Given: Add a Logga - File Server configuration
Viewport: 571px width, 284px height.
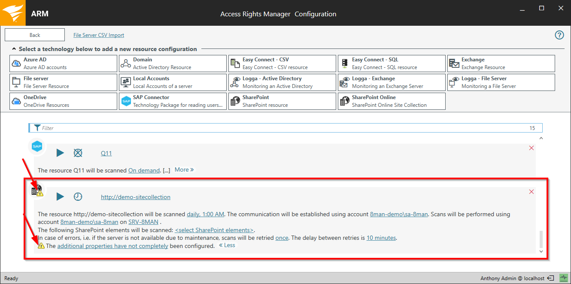Looking at the screenshot, I should pyautogui.click(x=501, y=82).
